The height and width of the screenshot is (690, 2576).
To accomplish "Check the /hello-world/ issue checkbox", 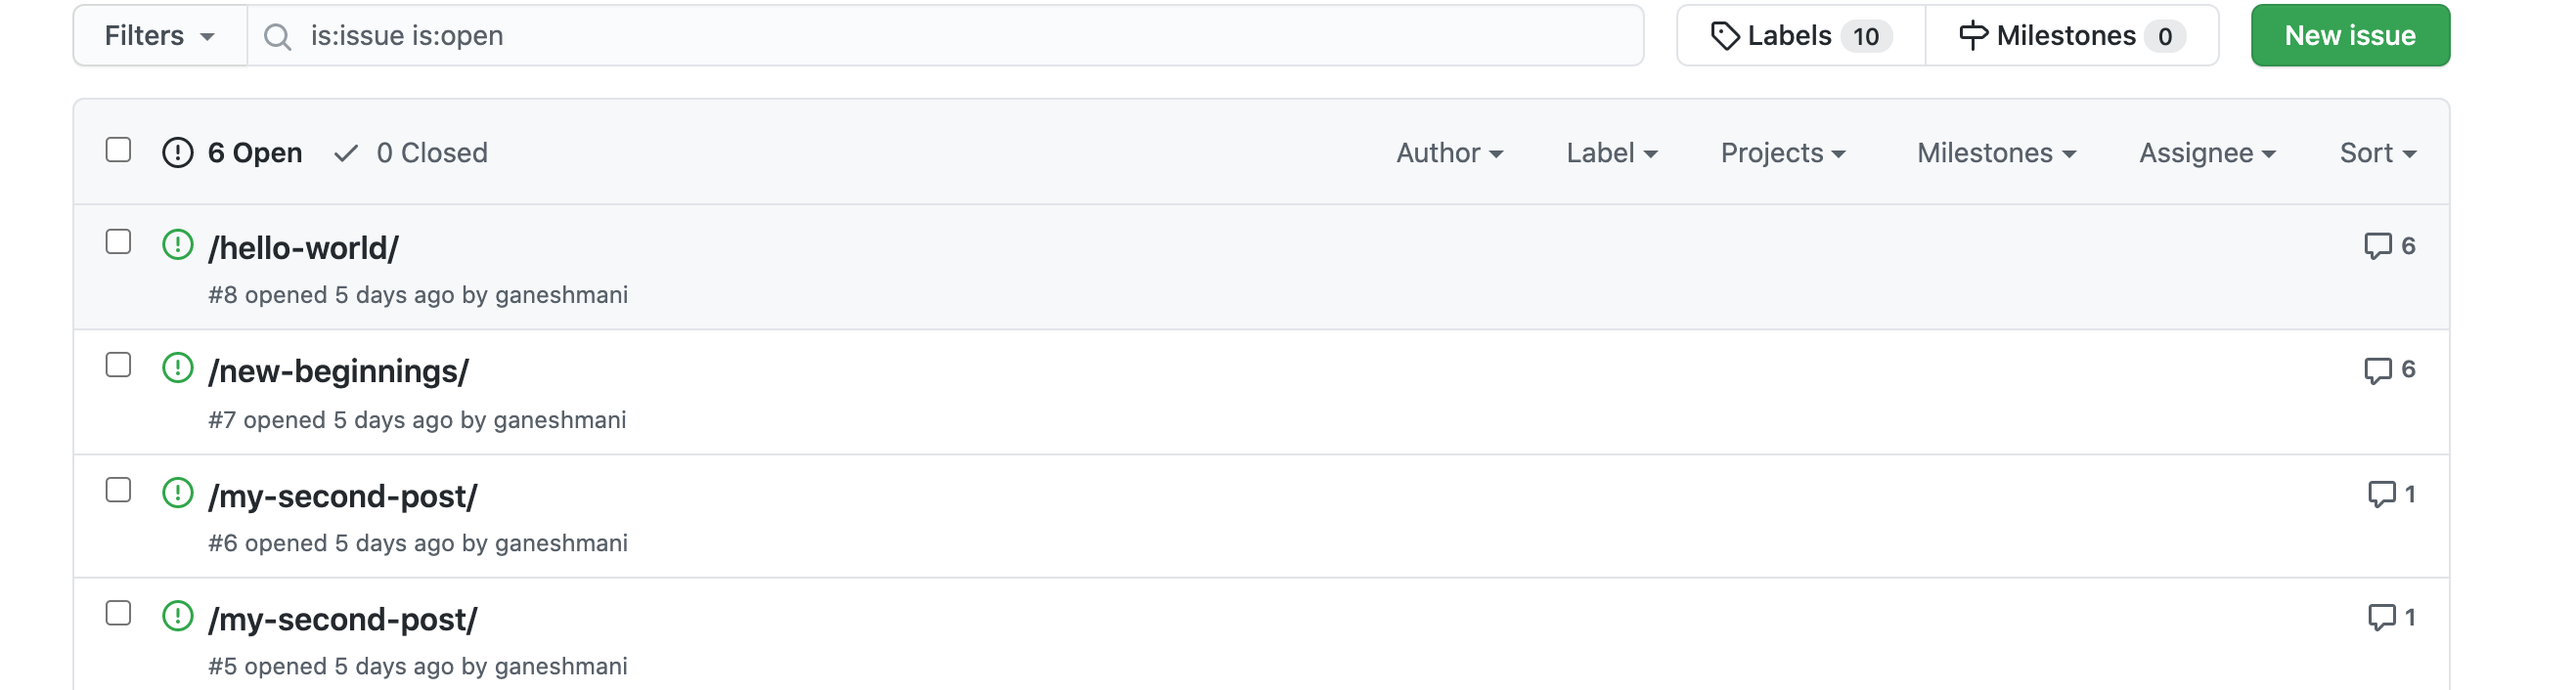I will click(118, 242).
